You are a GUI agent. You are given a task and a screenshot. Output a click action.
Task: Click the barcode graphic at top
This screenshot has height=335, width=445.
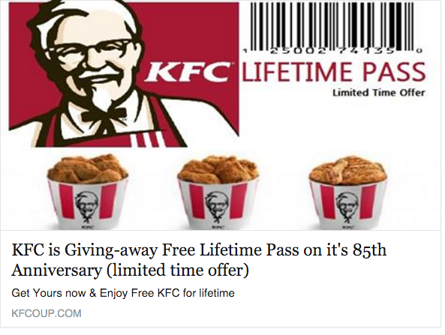332,28
